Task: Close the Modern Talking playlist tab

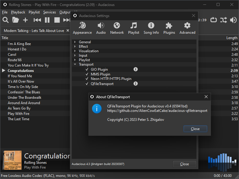Action: click(68, 30)
